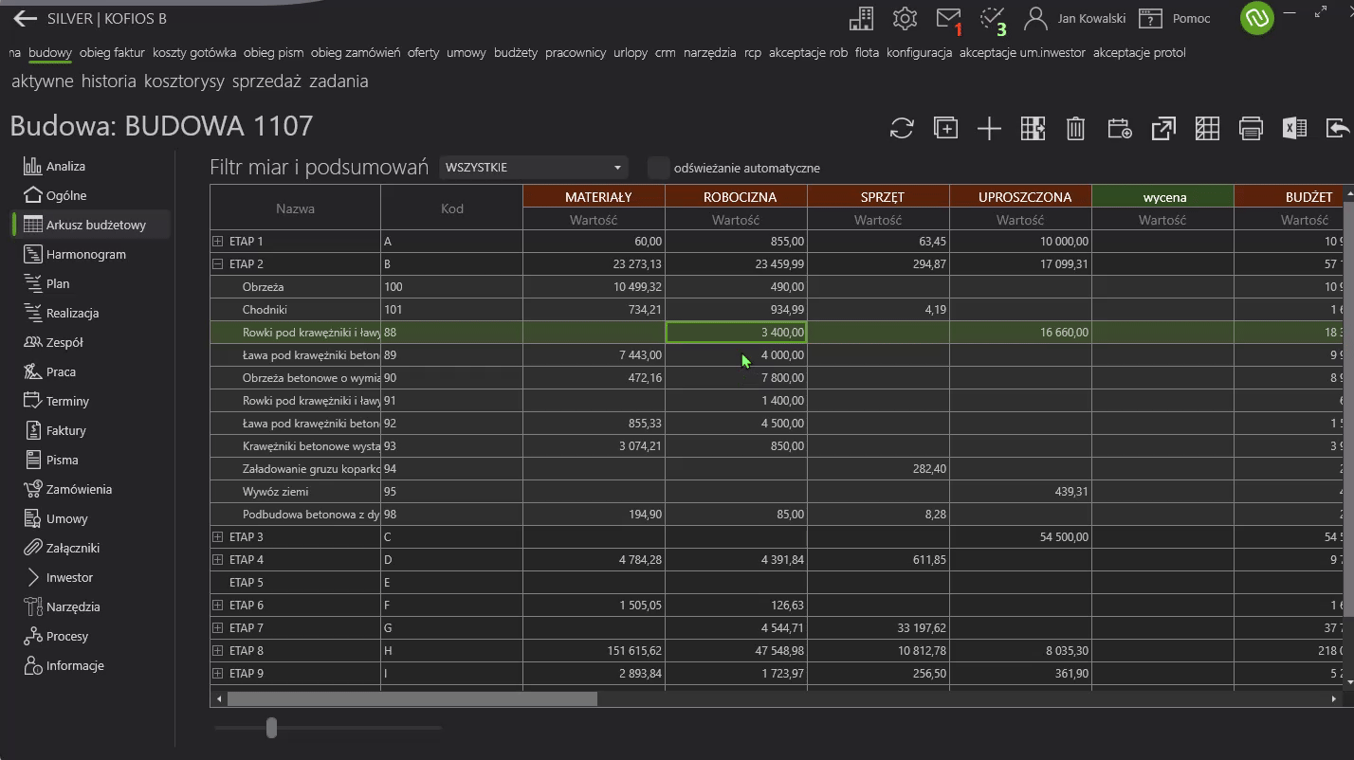Screen dimensions: 1354x760
Task: Click the horizontal scrollbar right arrow
Action: coord(1335,698)
